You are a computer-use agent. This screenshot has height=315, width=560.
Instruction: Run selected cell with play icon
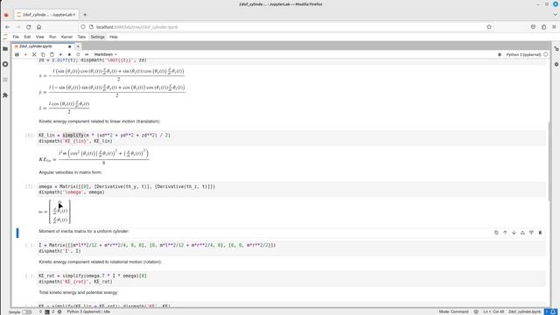pos(60,54)
